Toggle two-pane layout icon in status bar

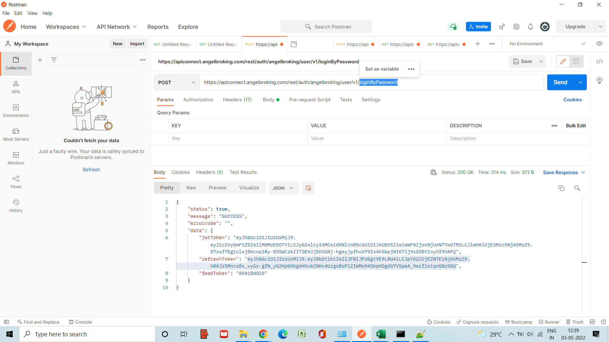(592, 322)
